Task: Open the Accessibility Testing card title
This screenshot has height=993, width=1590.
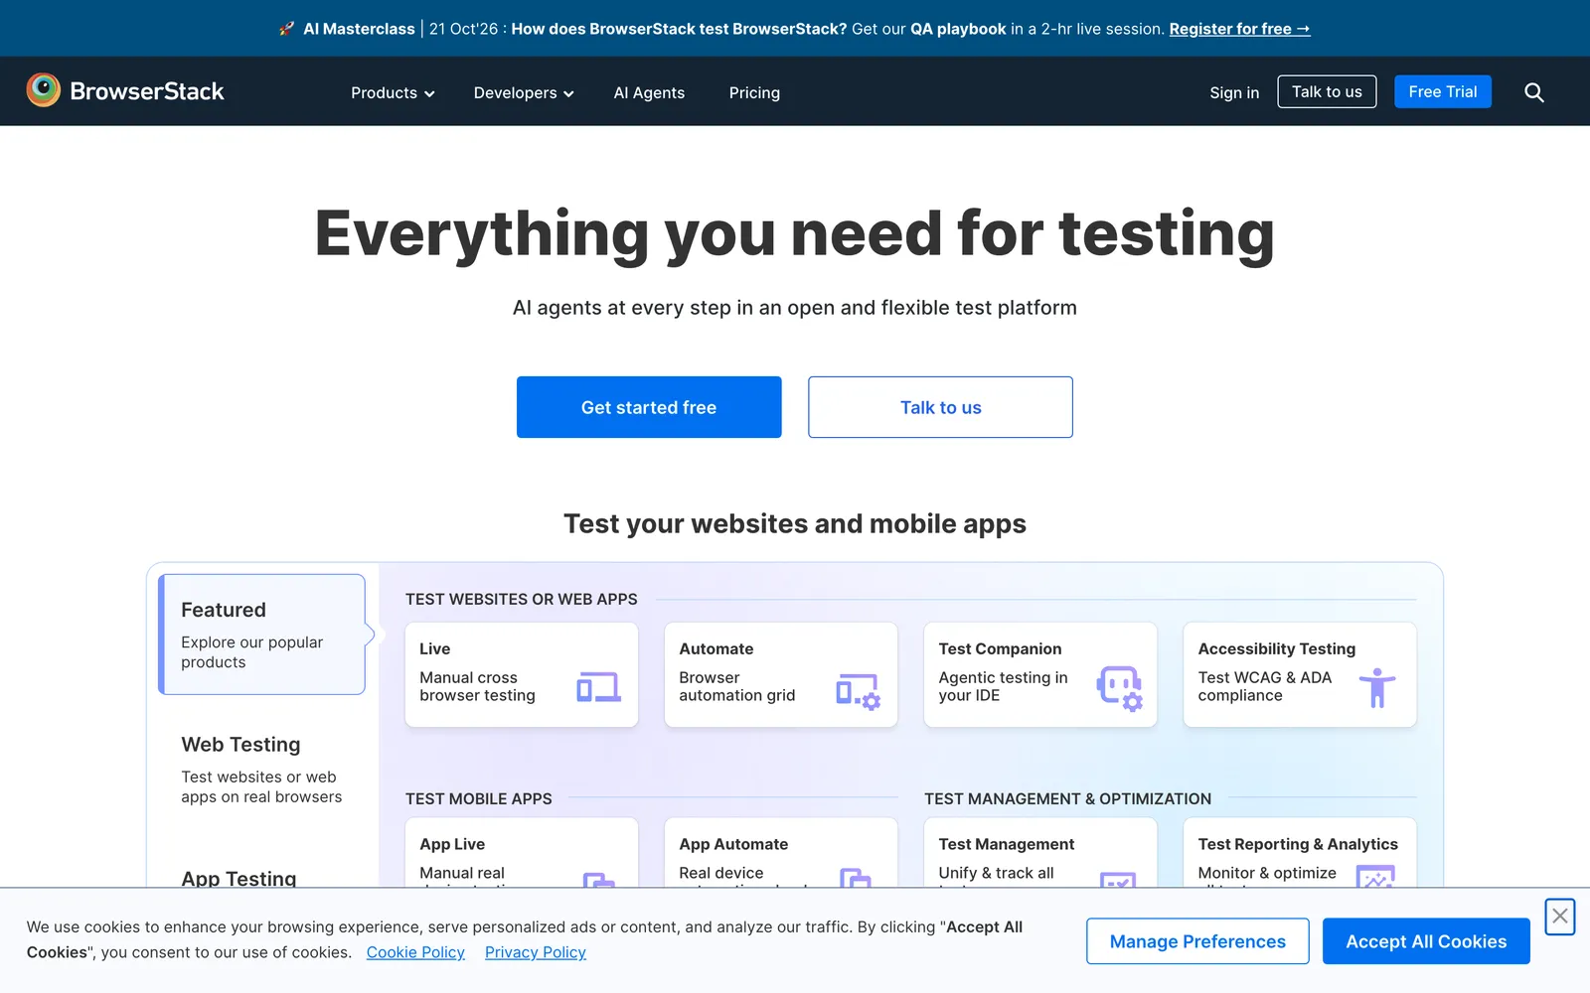Action: (x=1277, y=648)
